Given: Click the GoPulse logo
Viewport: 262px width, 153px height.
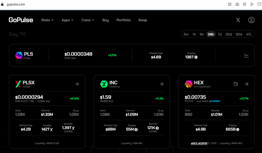Looking at the screenshot, I should tap(21, 20).
